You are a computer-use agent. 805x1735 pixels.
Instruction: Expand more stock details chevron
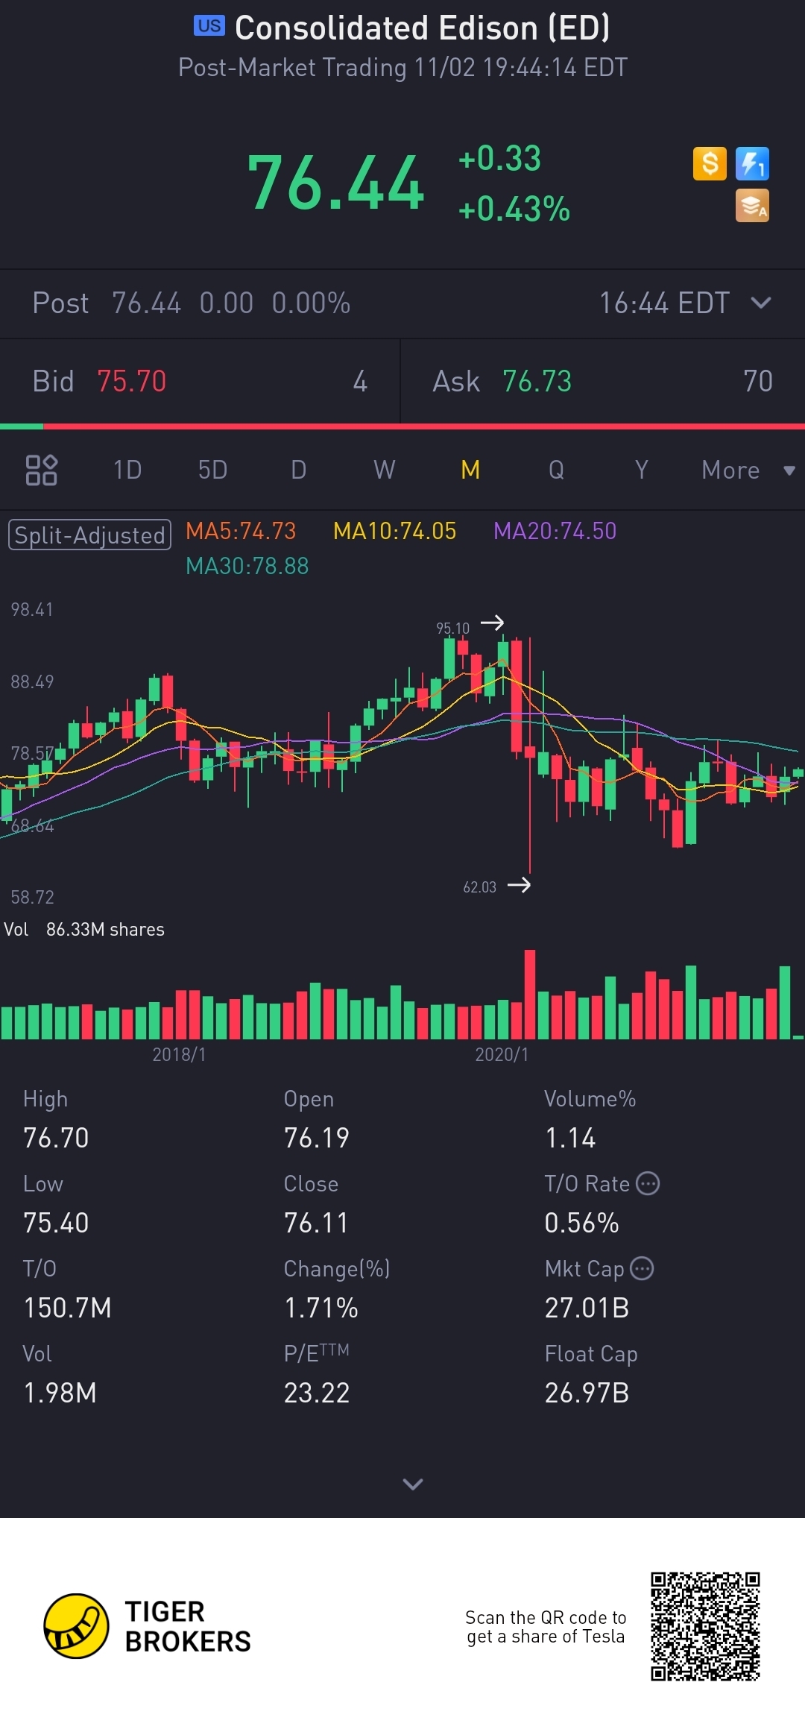412,1484
